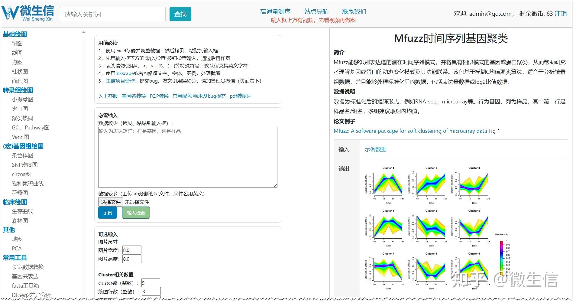Select 火山图 in the sidebar
This screenshot has width=573, height=303.
click(x=20, y=109)
